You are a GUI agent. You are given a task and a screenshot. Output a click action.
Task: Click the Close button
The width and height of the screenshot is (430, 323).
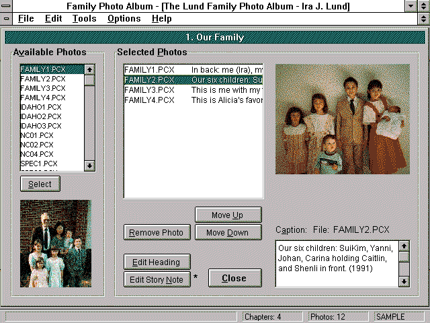point(234,278)
